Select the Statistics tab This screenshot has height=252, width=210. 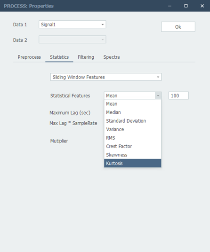click(x=59, y=57)
